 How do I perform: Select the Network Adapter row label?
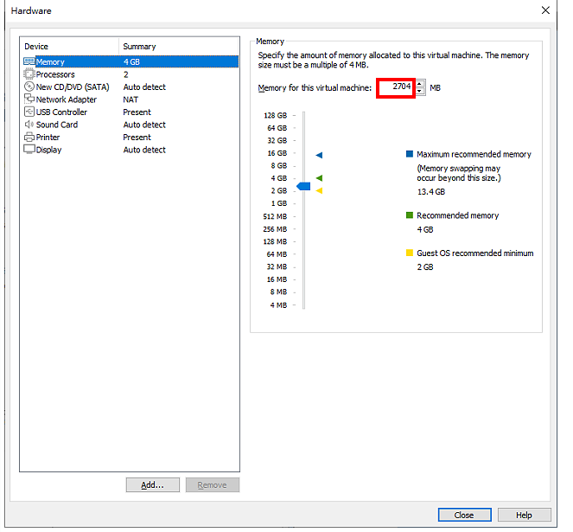coord(67,99)
